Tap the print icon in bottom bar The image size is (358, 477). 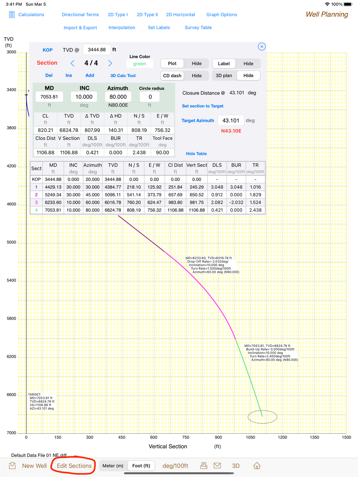pyautogui.click(x=204, y=466)
